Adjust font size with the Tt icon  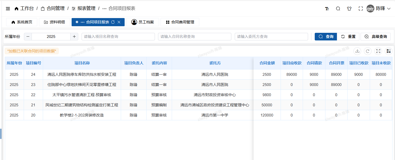click(x=327, y=8)
